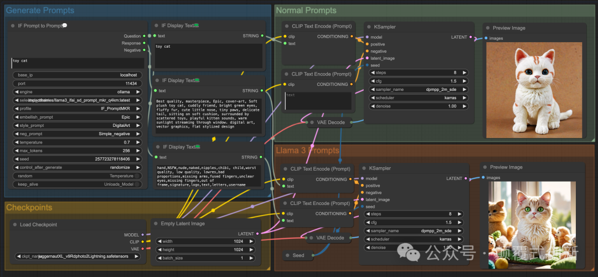Select the Checkpoints group title
This screenshot has width=598, height=277.
coord(29,208)
